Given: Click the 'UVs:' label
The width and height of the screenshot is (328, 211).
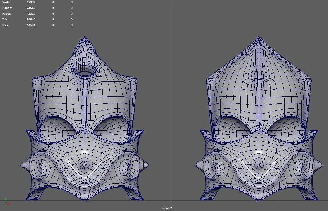Looking at the screenshot, I should pos(5,25).
